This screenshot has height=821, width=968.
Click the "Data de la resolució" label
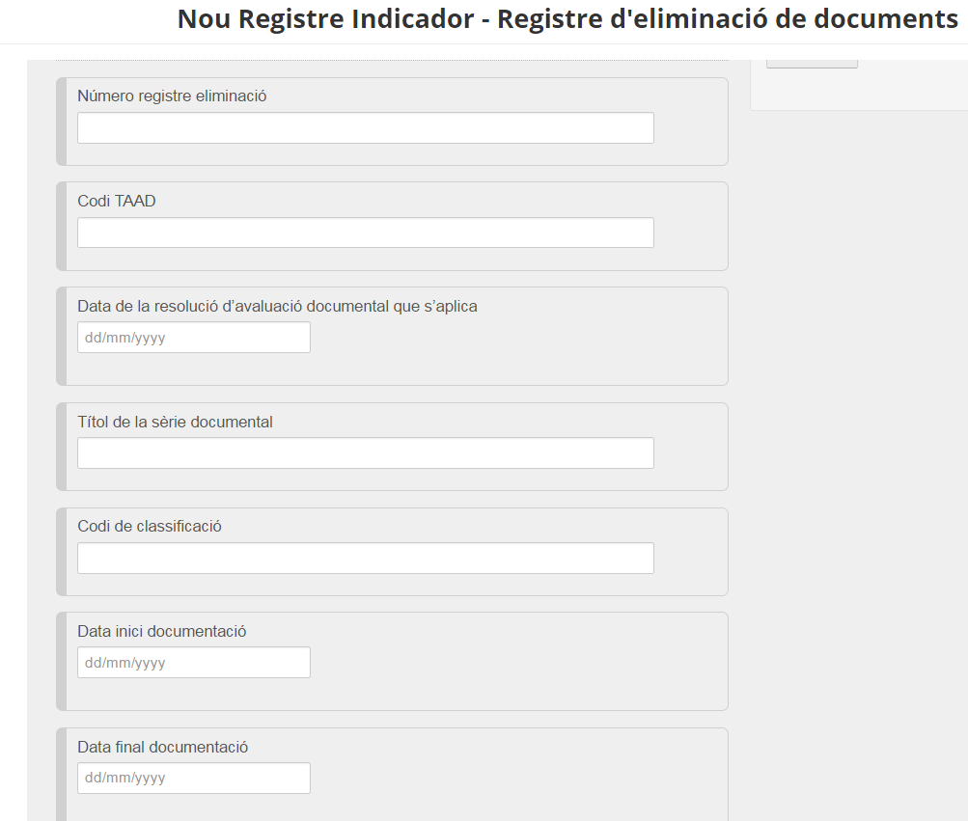tap(277, 306)
